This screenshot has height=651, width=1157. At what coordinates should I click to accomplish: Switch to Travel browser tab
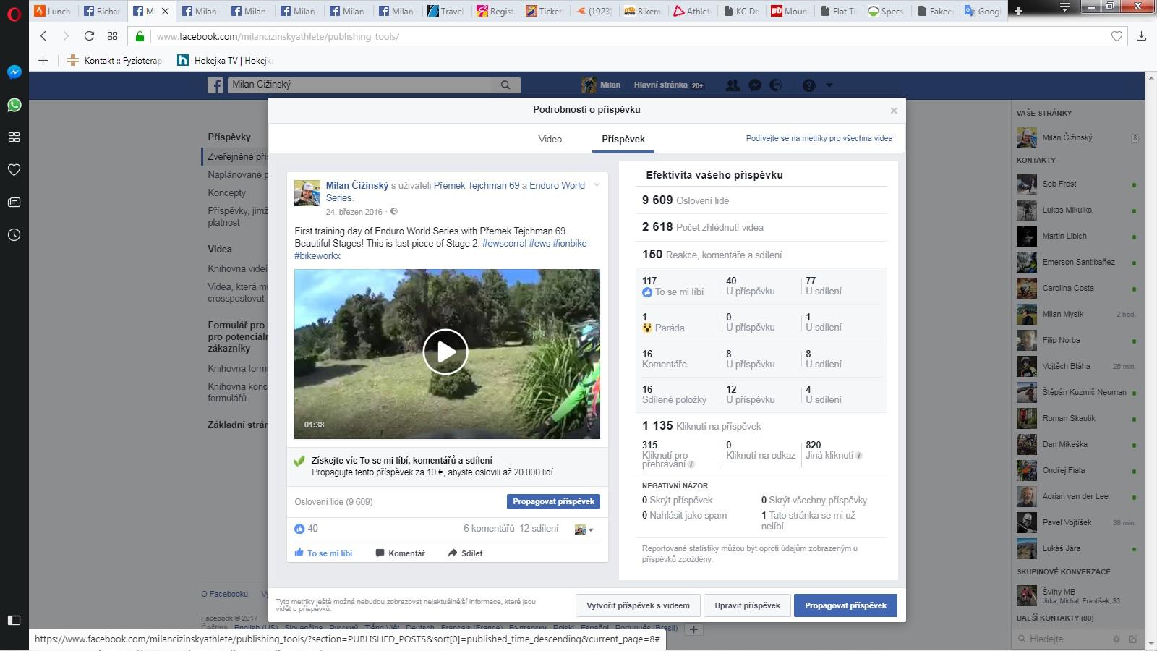point(445,11)
